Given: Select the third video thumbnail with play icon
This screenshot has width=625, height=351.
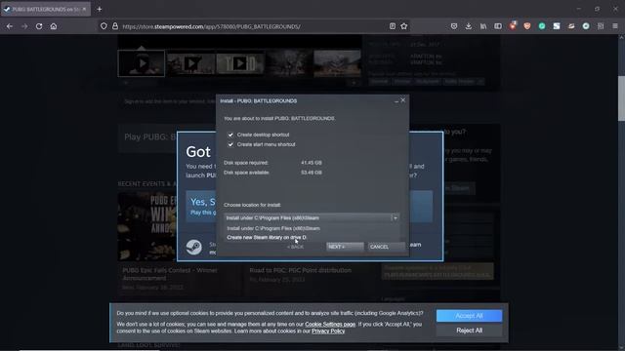Looking at the screenshot, I should pos(240,63).
